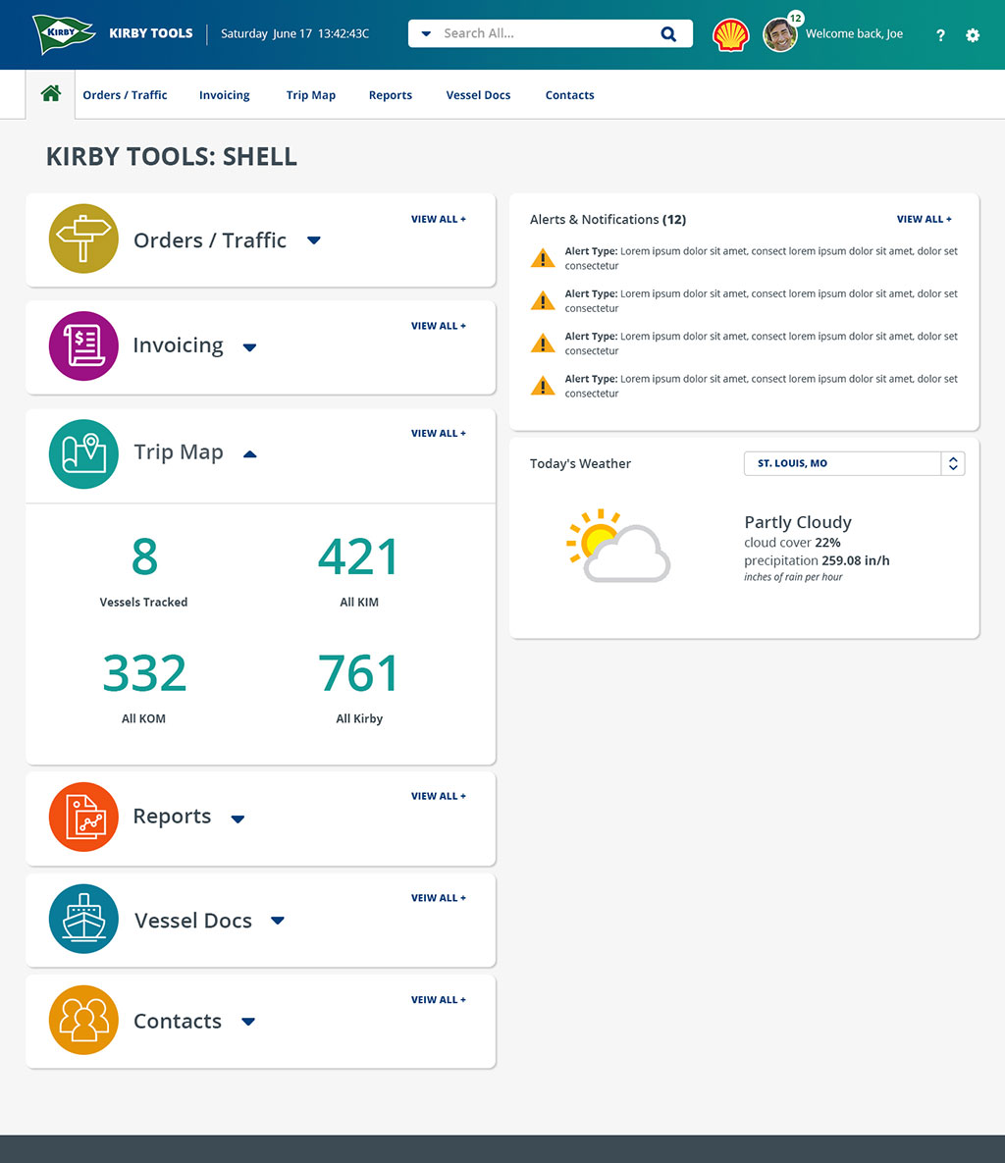Open help question mark icon
The width and height of the screenshot is (1005, 1163).
[940, 35]
